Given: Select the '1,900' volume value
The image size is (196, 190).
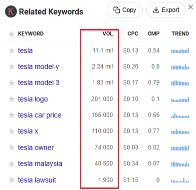Looking at the screenshot, I should pyautogui.click(x=106, y=180).
